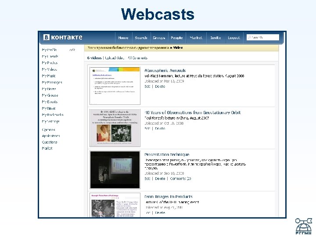316x237 pixels.
Task: Open the Search menu item
Action: (x=141, y=38)
